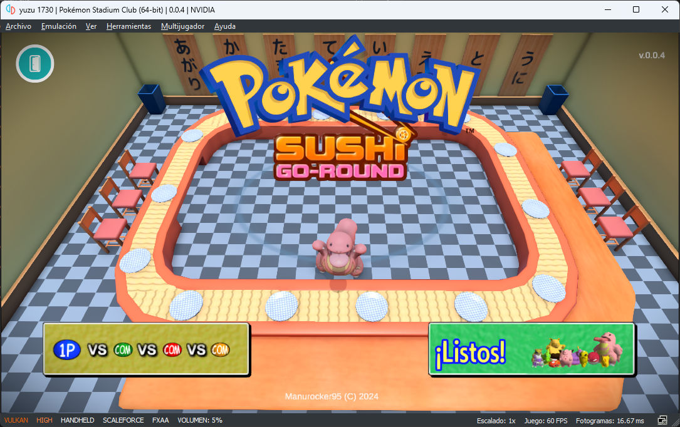Click the green COM opponent badge

click(x=123, y=350)
